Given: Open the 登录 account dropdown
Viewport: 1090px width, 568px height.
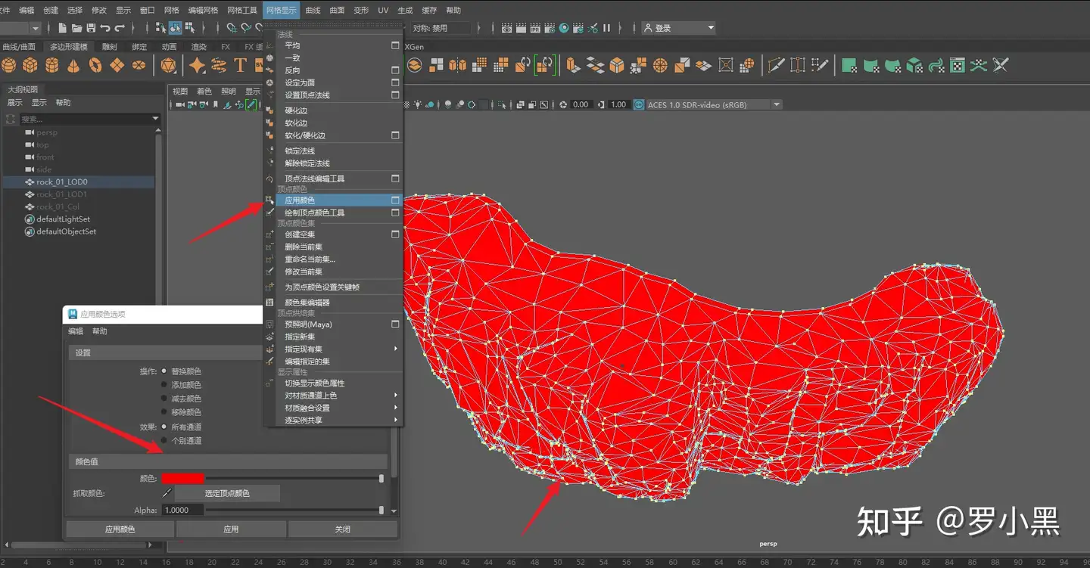Looking at the screenshot, I should 678,28.
